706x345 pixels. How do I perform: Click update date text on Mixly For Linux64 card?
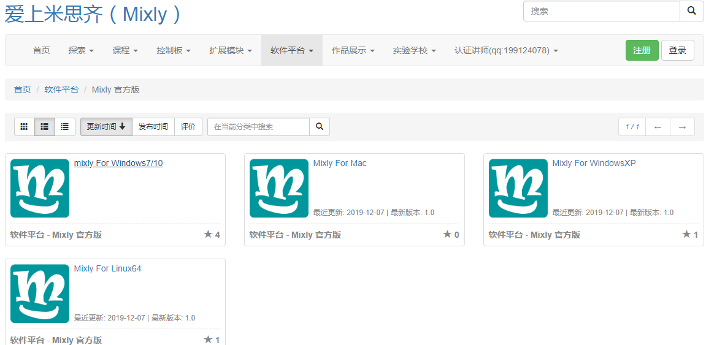109,317
